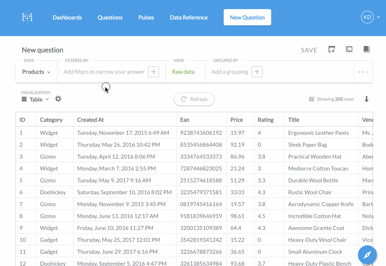Click the add filter plus icon

[154, 72]
